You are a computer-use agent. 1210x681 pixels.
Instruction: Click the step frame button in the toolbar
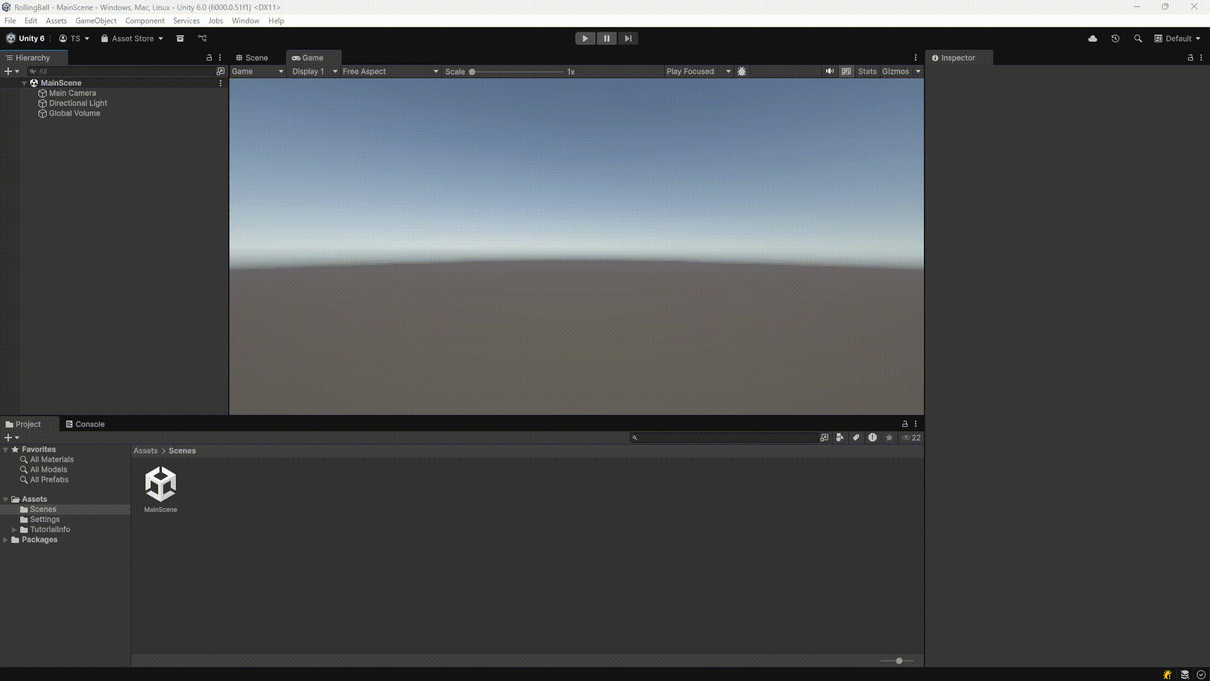click(628, 38)
